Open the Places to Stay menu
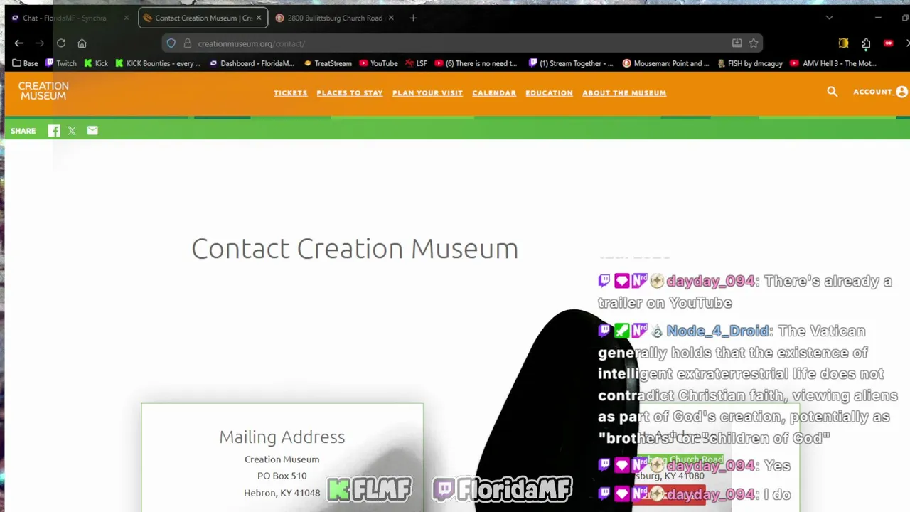 point(350,93)
